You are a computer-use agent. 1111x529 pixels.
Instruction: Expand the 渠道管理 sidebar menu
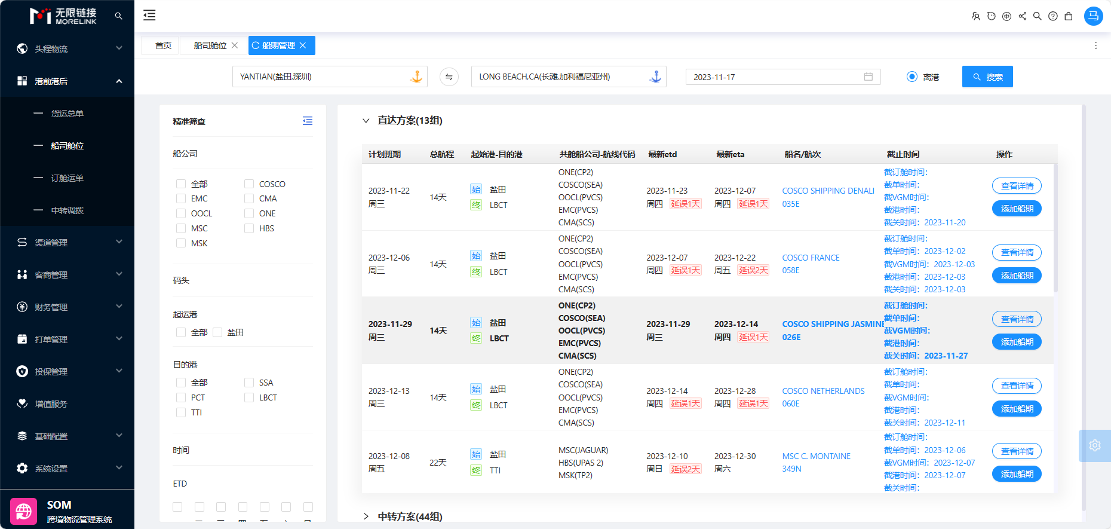[x=67, y=242]
